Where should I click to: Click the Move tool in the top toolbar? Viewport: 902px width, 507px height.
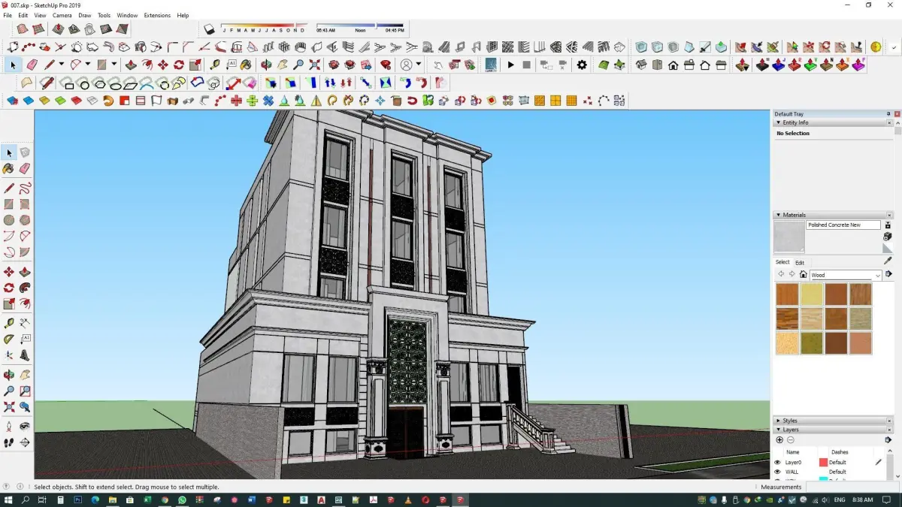point(163,65)
